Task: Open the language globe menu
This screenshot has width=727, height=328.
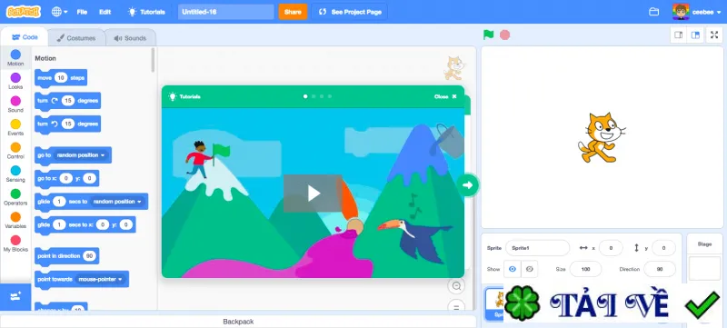Action: coord(59,12)
